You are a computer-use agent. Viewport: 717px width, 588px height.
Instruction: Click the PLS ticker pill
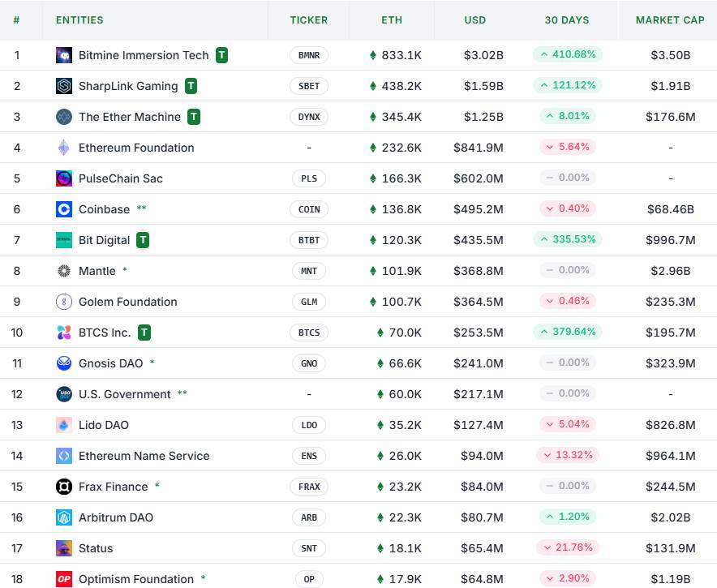(x=309, y=178)
